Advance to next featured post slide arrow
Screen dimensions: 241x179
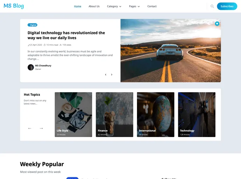[112, 75]
